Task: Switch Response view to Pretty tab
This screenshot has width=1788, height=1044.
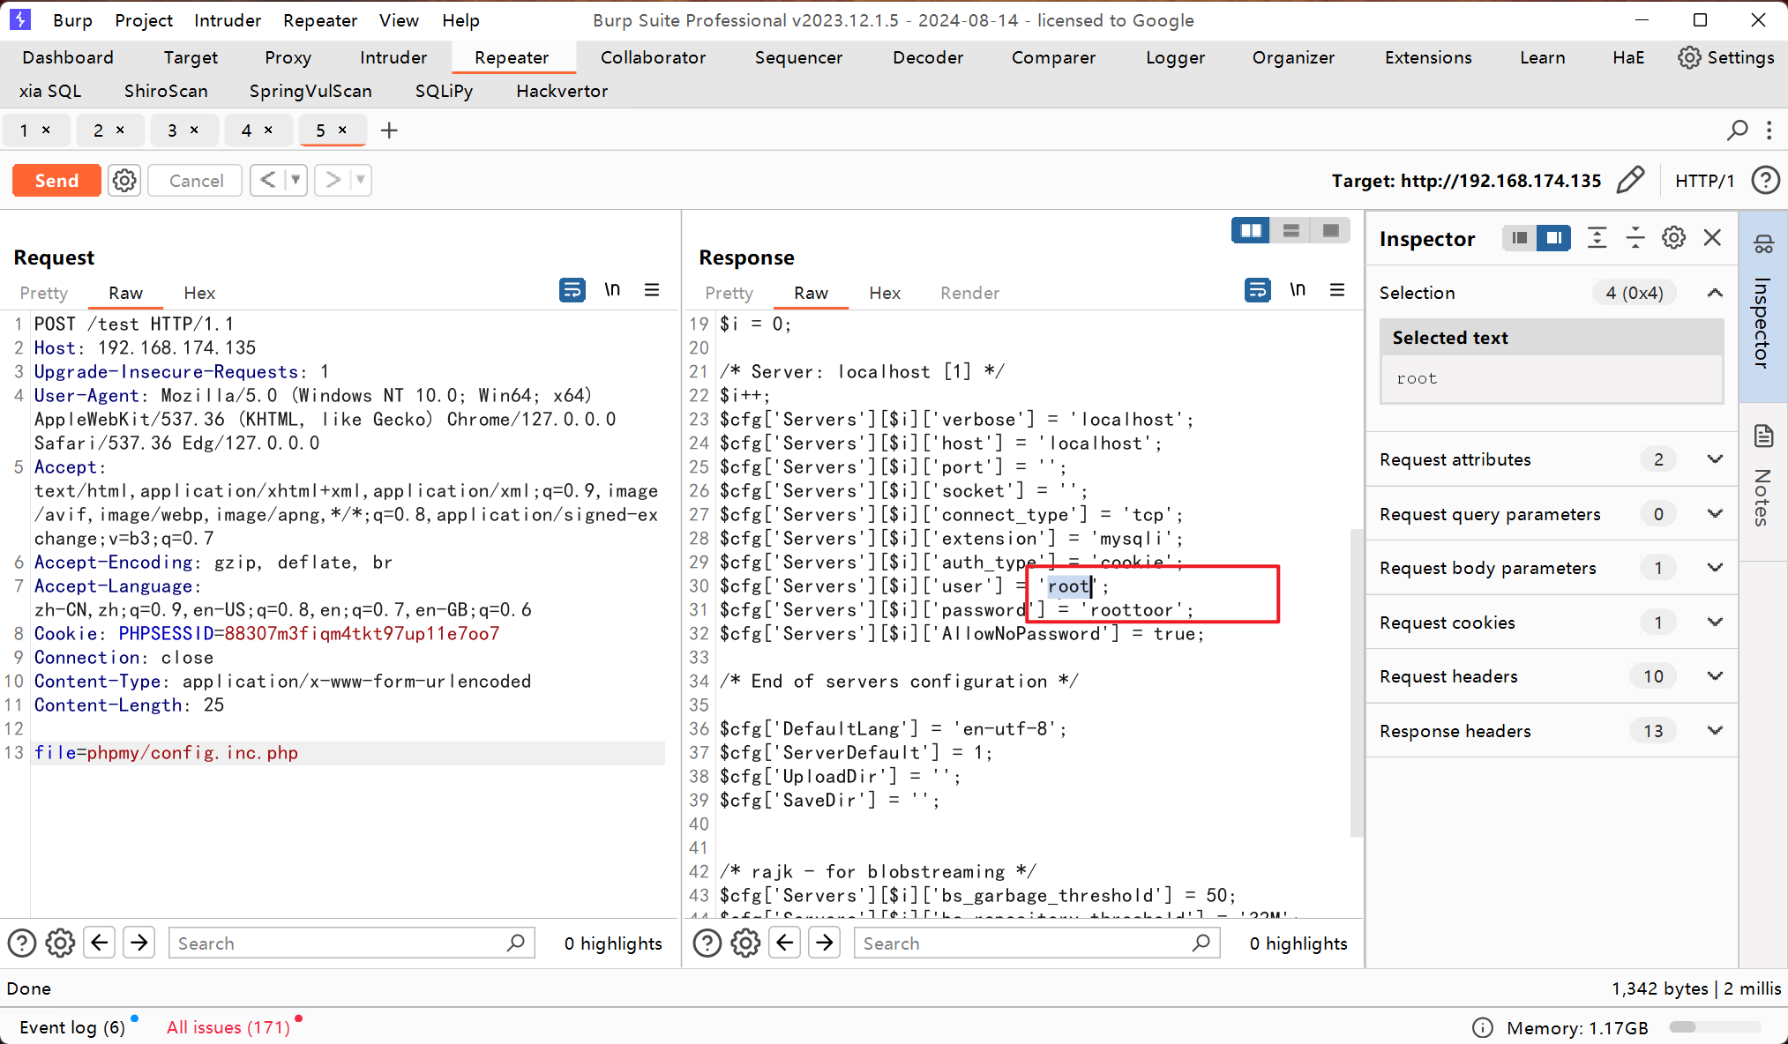Action: click(729, 293)
